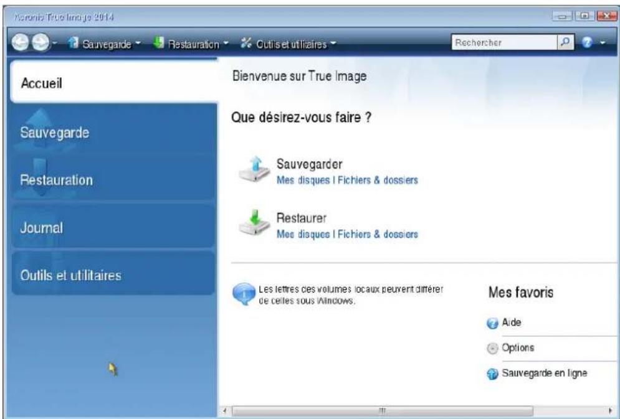The image size is (620, 419).
Task: Click Fichiers & dossiers link under Restaurer
Action: pyautogui.click(x=377, y=234)
